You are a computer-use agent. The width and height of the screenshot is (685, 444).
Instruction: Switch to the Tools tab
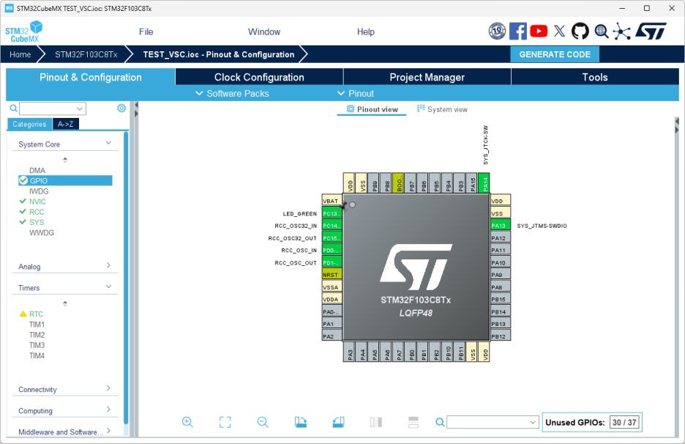pos(594,77)
